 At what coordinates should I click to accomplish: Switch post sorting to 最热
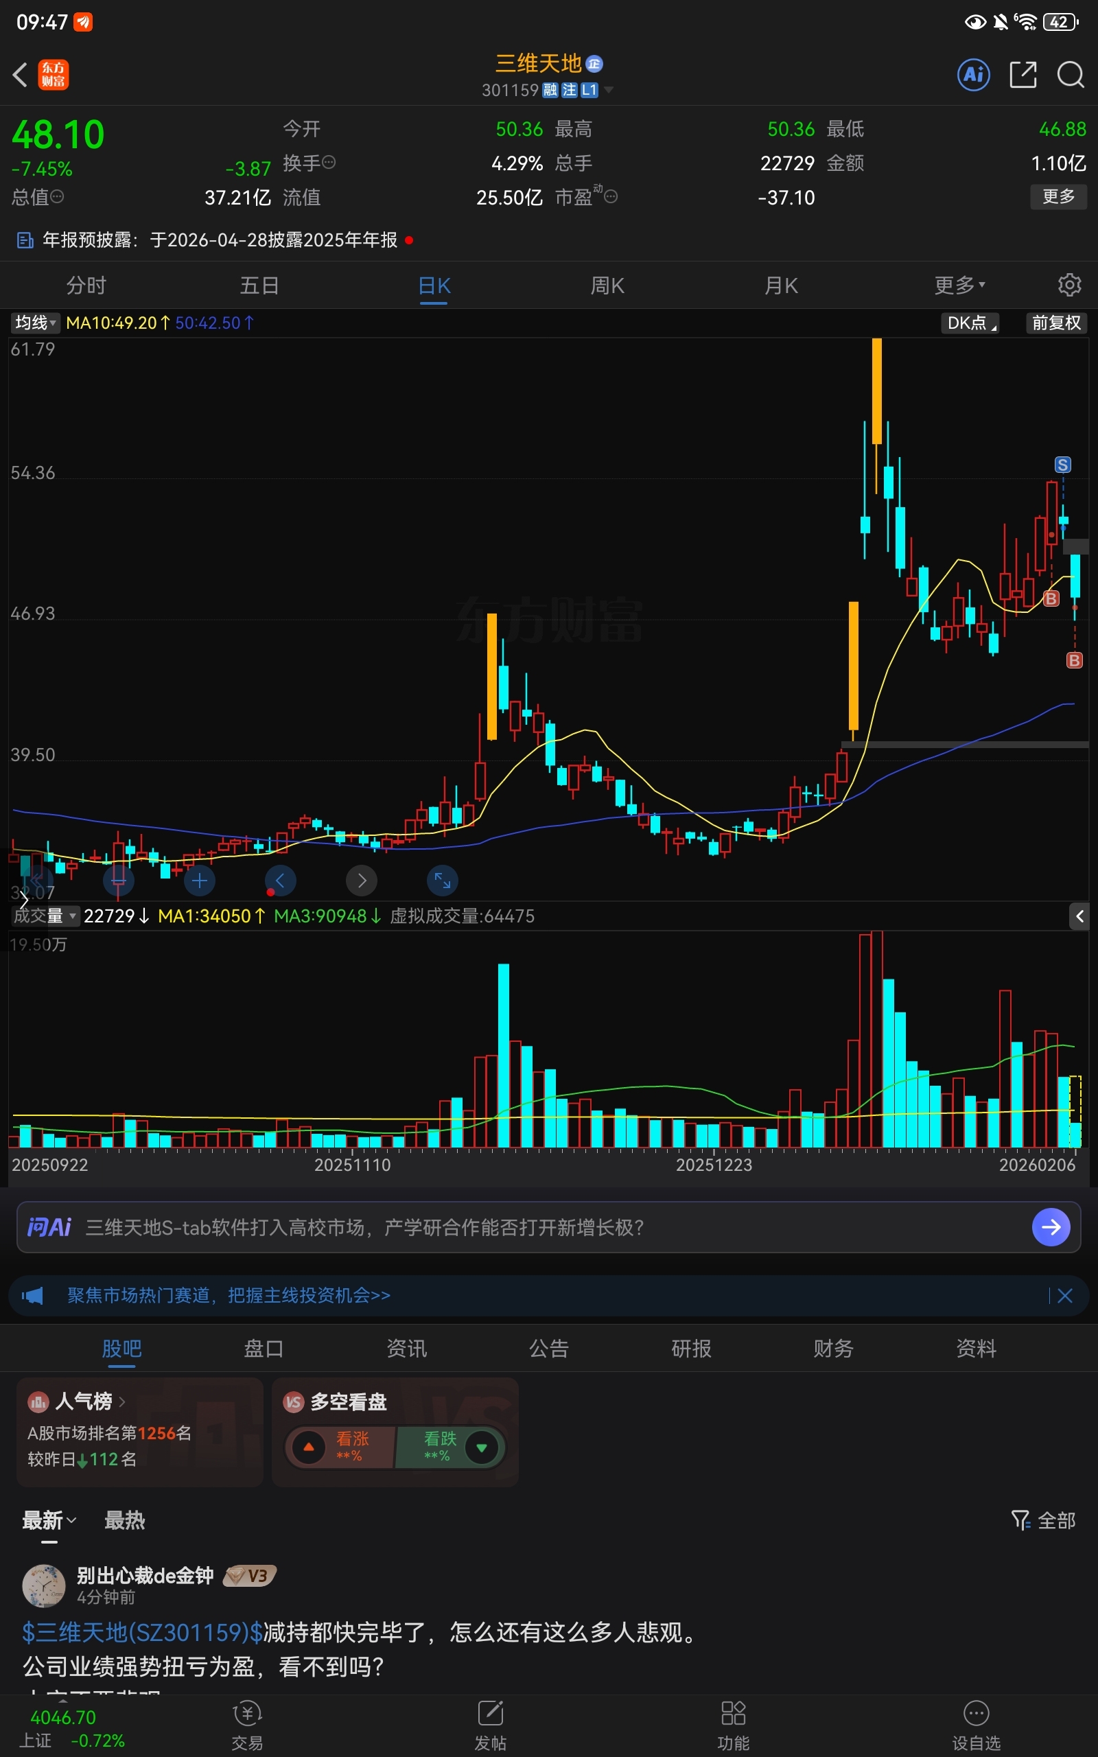point(124,1520)
